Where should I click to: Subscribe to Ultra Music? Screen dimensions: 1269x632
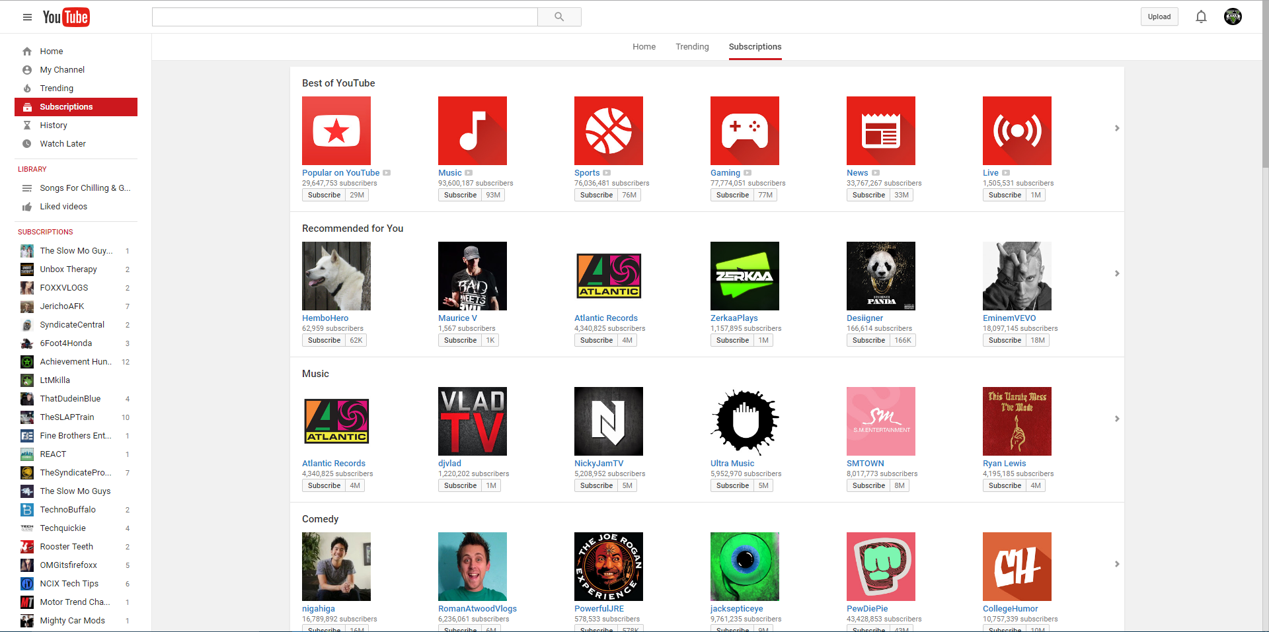pos(732,485)
